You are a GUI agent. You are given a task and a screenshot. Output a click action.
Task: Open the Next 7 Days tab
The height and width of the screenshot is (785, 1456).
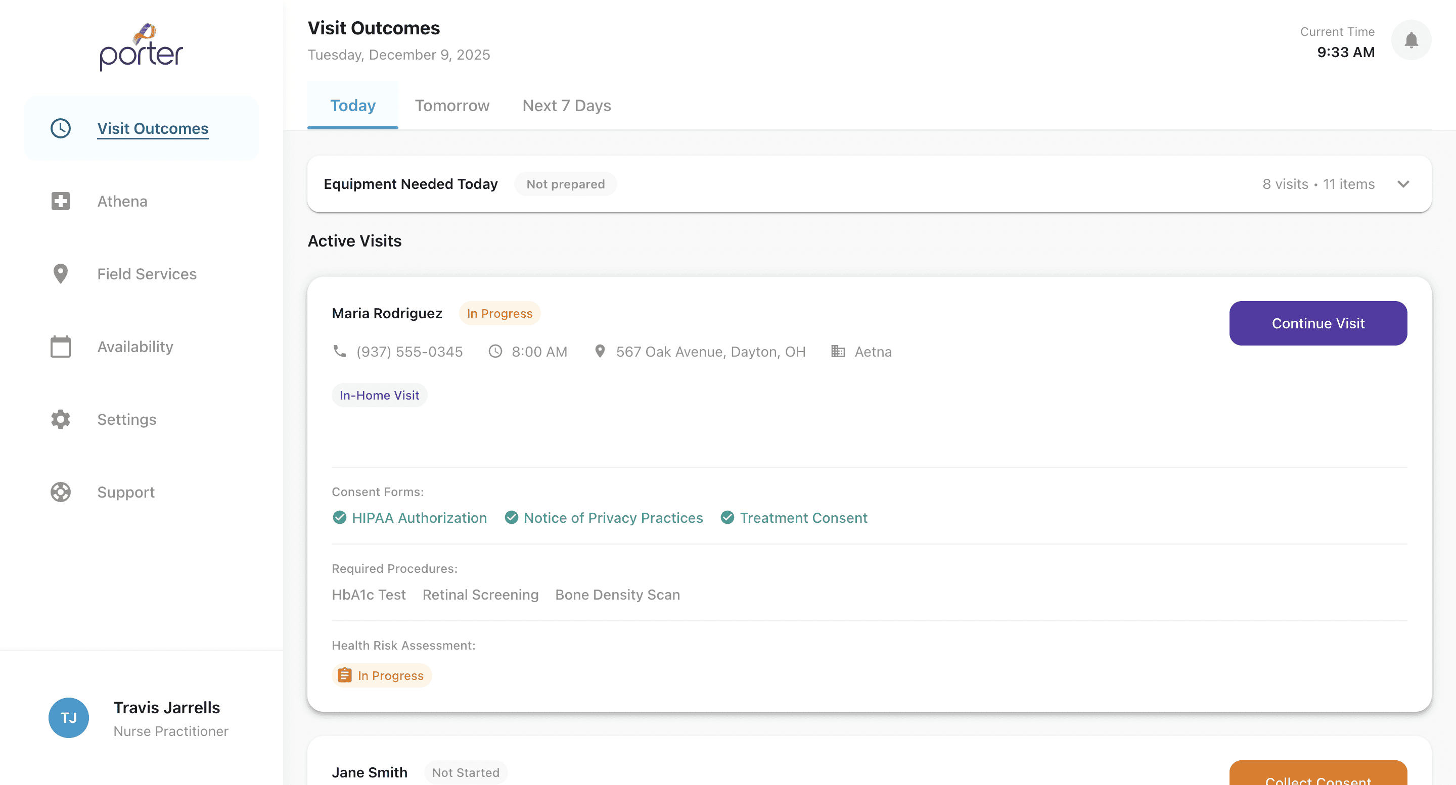pyautogui.click(x=566, y=106)
